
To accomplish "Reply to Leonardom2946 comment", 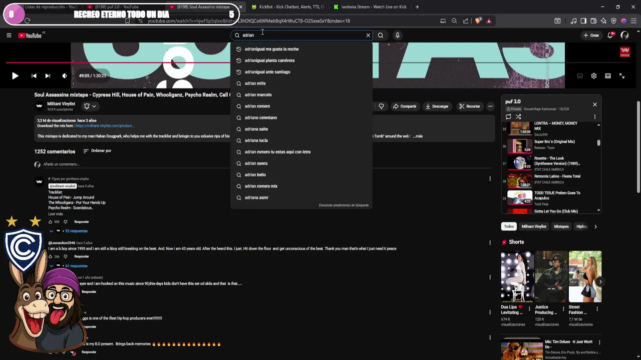I will point(82,256).
